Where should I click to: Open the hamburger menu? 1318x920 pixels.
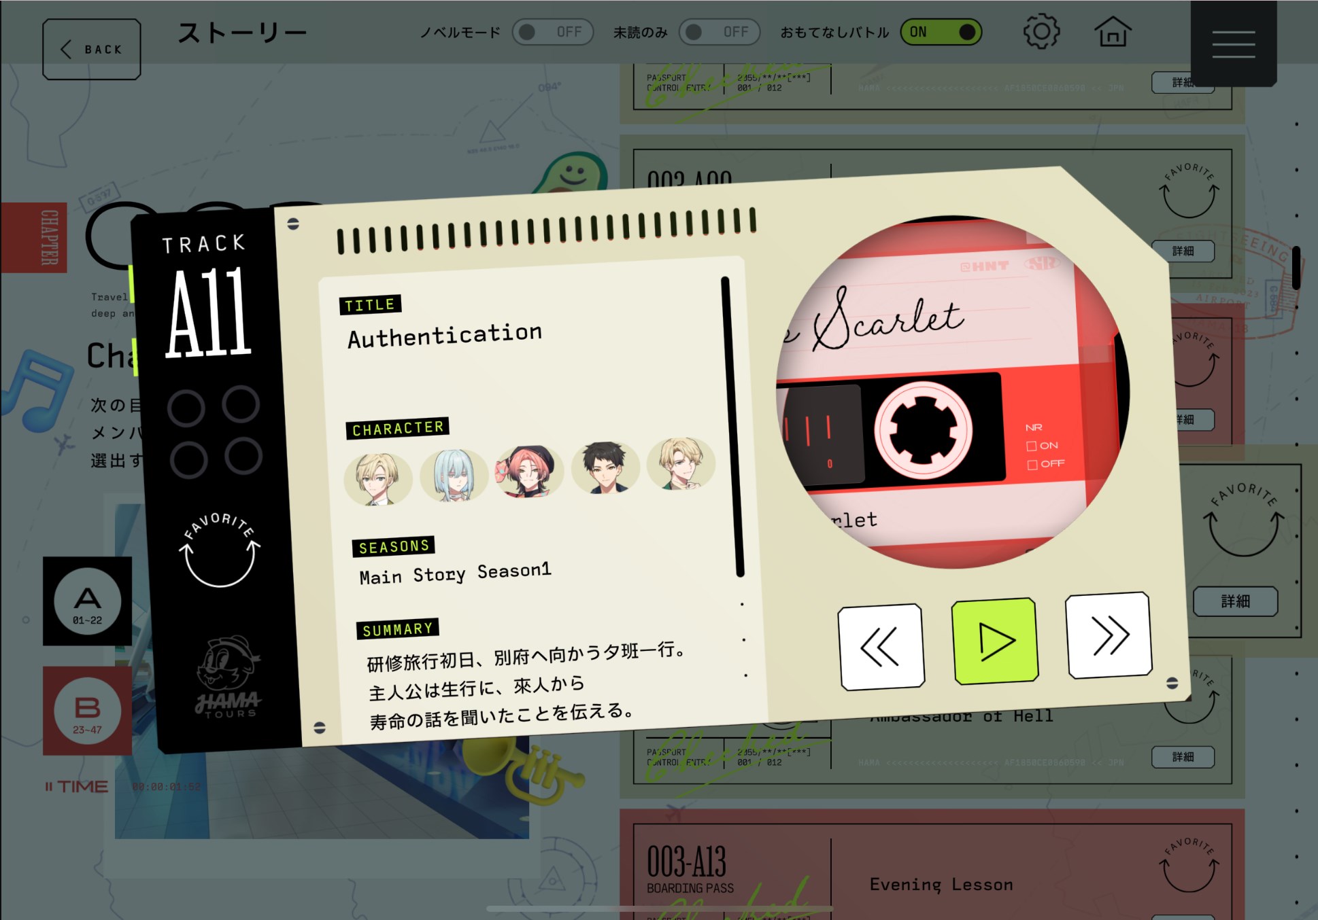pos(1233,44)
